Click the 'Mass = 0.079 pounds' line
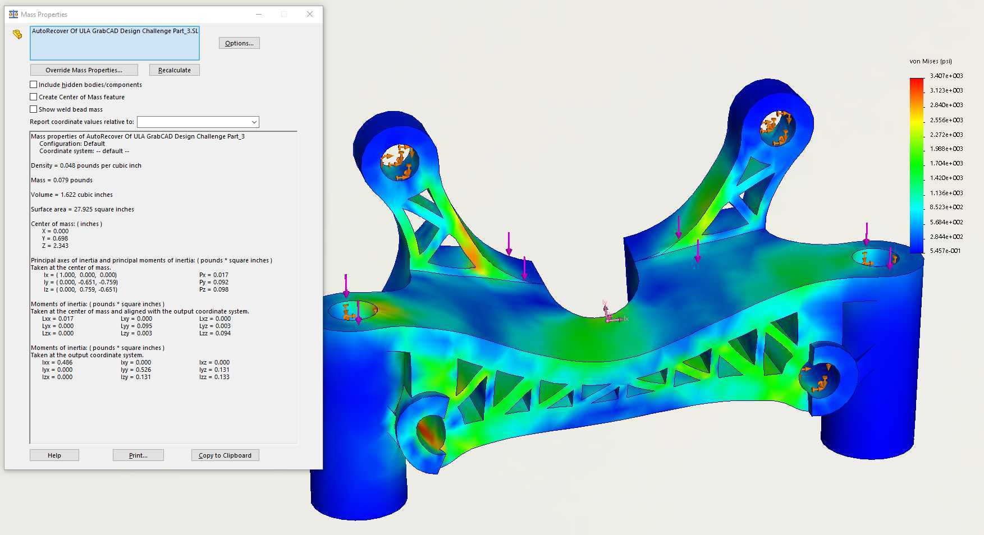The height and width of the screenshot is (535, 984). [x=62, y=180]
